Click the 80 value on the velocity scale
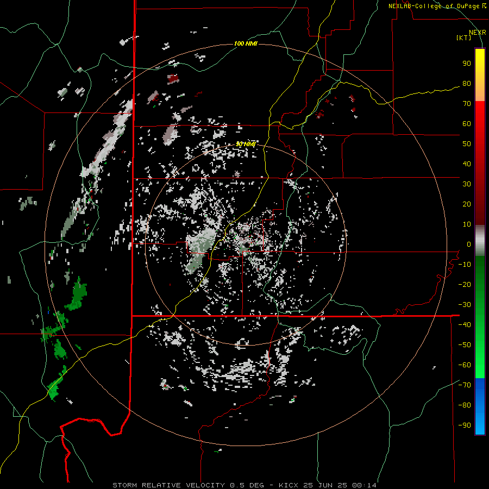Screen dimensions: 489x489 [x=467, y=84]
